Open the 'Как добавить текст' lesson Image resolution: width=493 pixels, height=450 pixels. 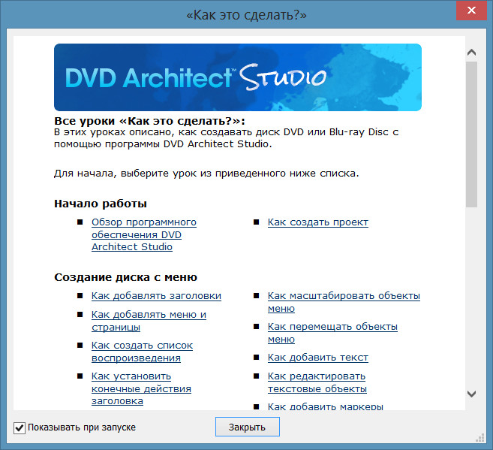click(318, 358)
